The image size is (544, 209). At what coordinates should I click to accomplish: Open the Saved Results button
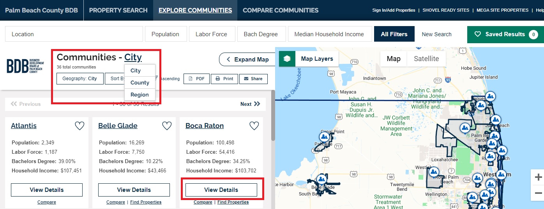coord(505,34)
